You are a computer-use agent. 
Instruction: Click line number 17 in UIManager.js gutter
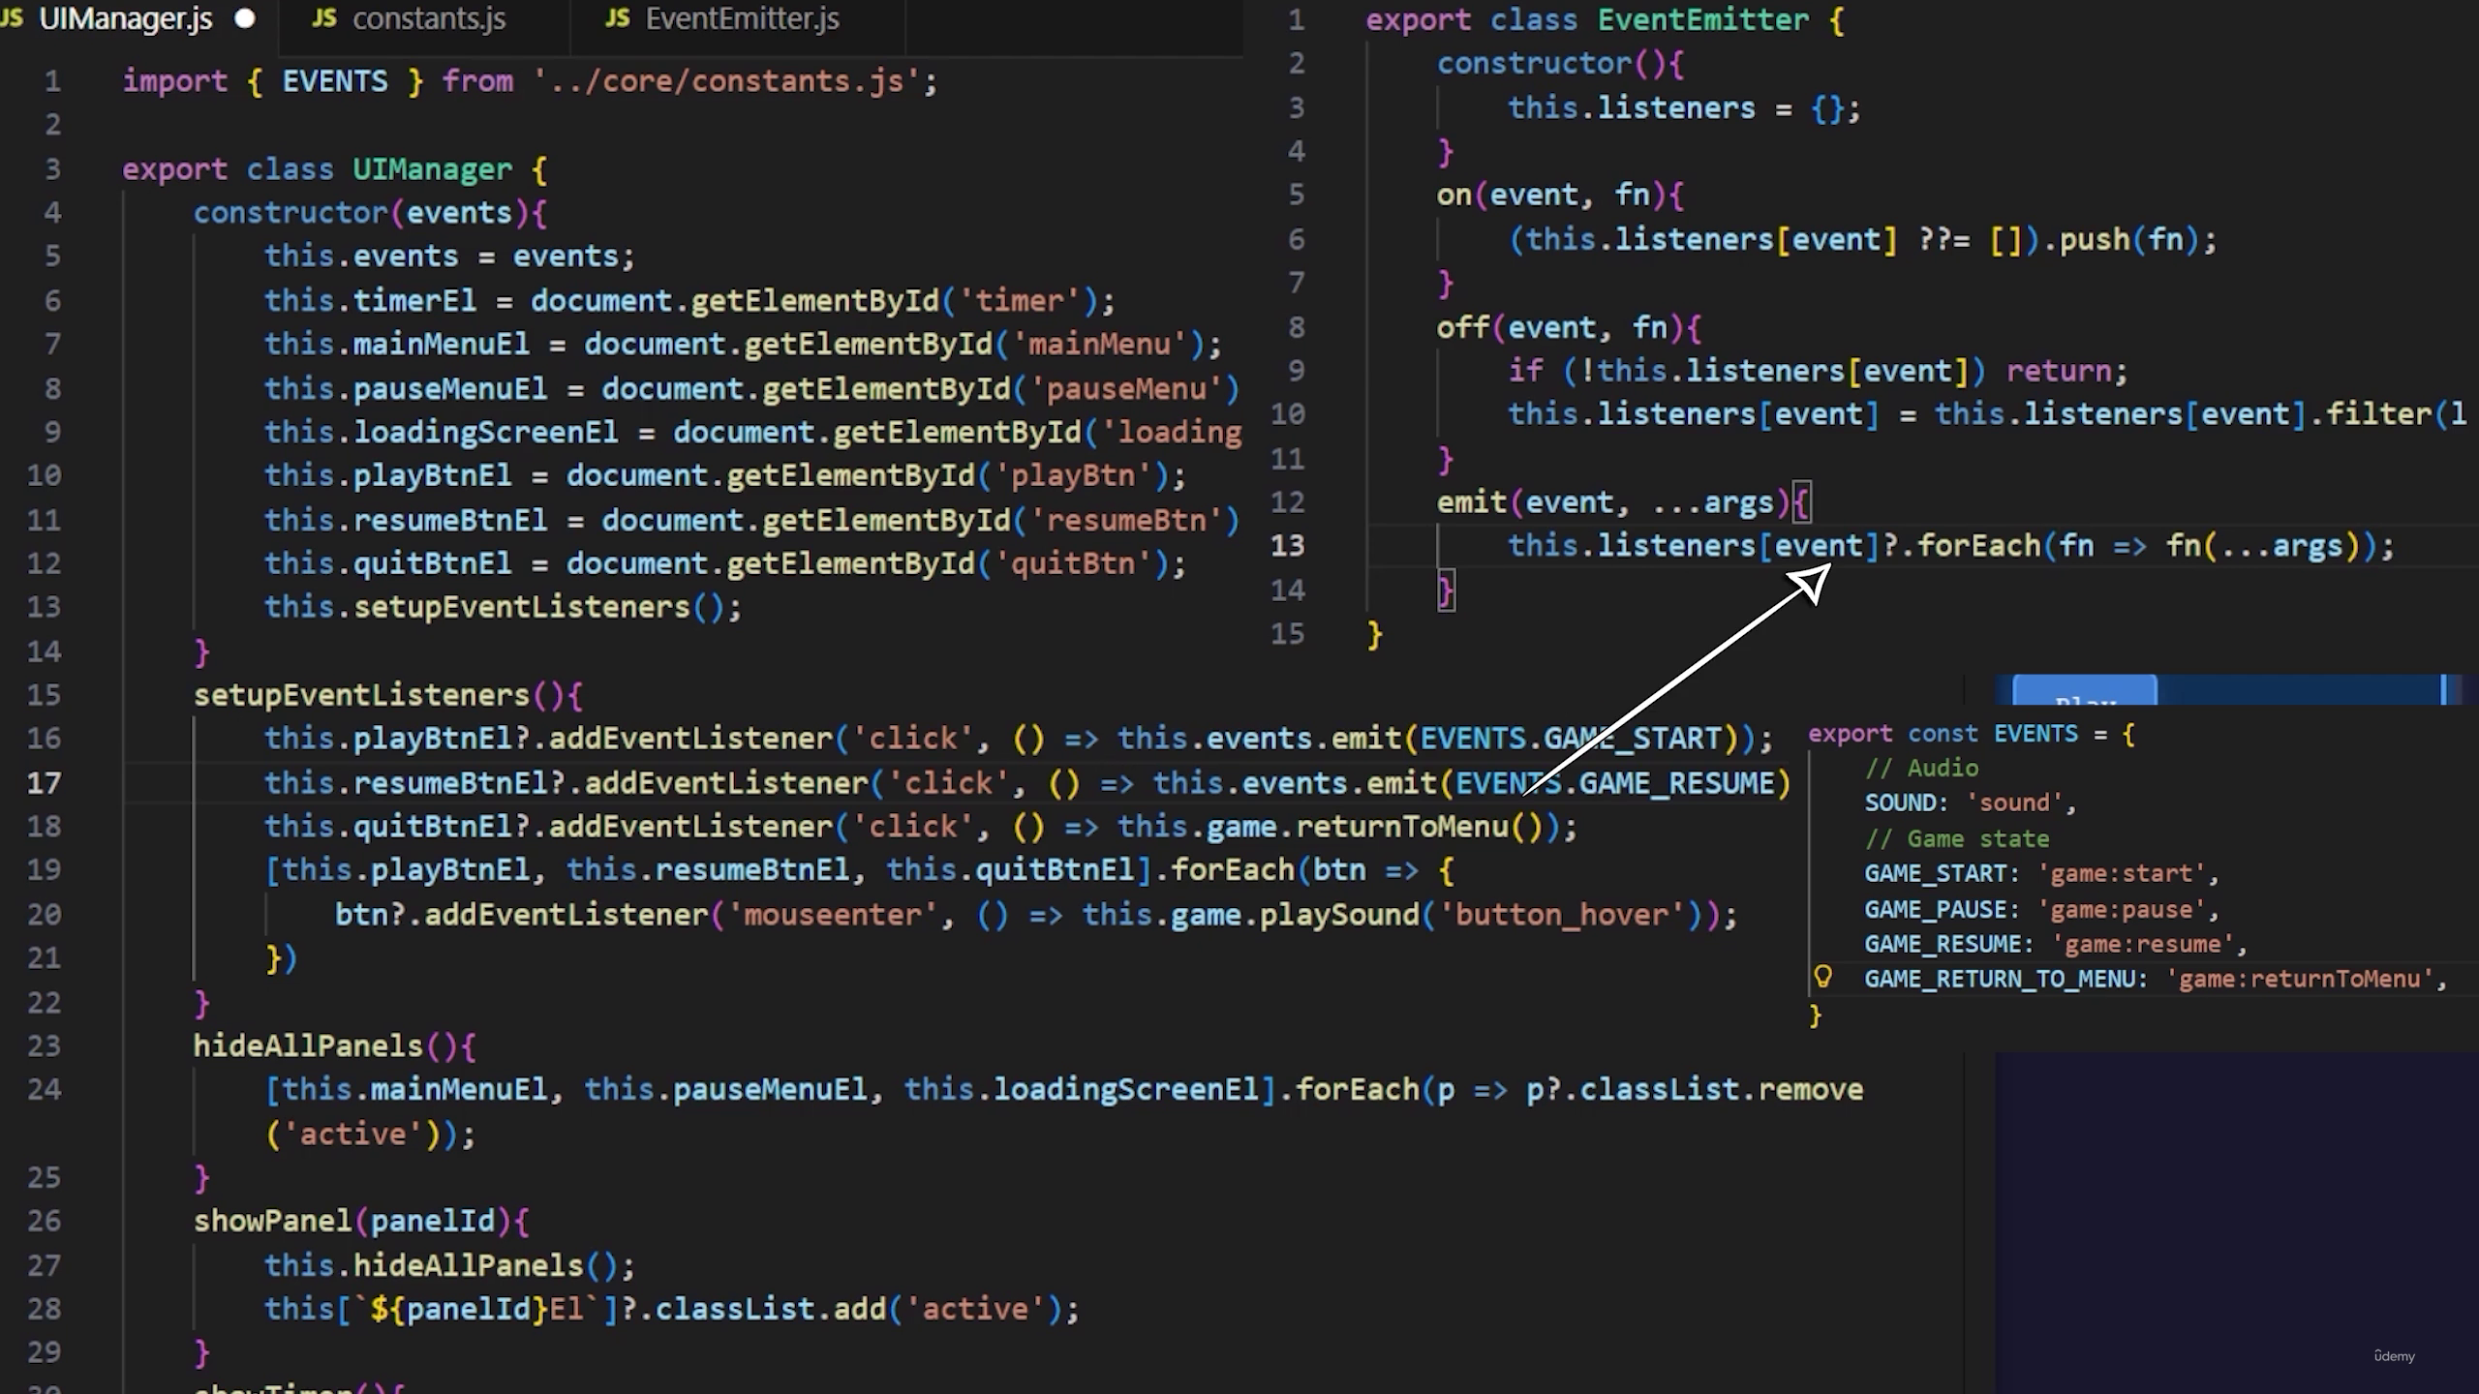pos(44,782)
